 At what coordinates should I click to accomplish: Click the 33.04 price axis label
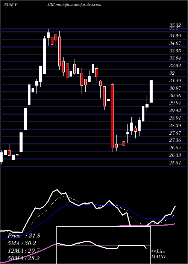tap(175, 58)
